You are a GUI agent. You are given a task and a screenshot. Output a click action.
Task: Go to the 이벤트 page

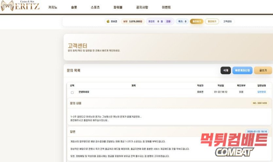(x=166, y=7)
